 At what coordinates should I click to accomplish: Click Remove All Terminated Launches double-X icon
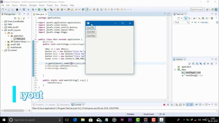(172, 105)
